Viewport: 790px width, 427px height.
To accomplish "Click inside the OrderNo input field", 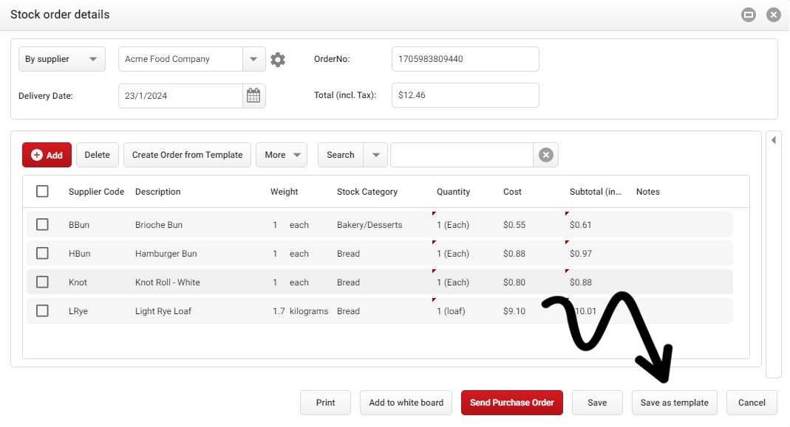I will [x=465, y=59].
